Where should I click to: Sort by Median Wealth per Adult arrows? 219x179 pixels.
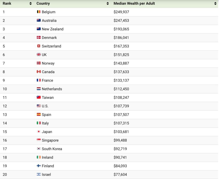point(215,4)
